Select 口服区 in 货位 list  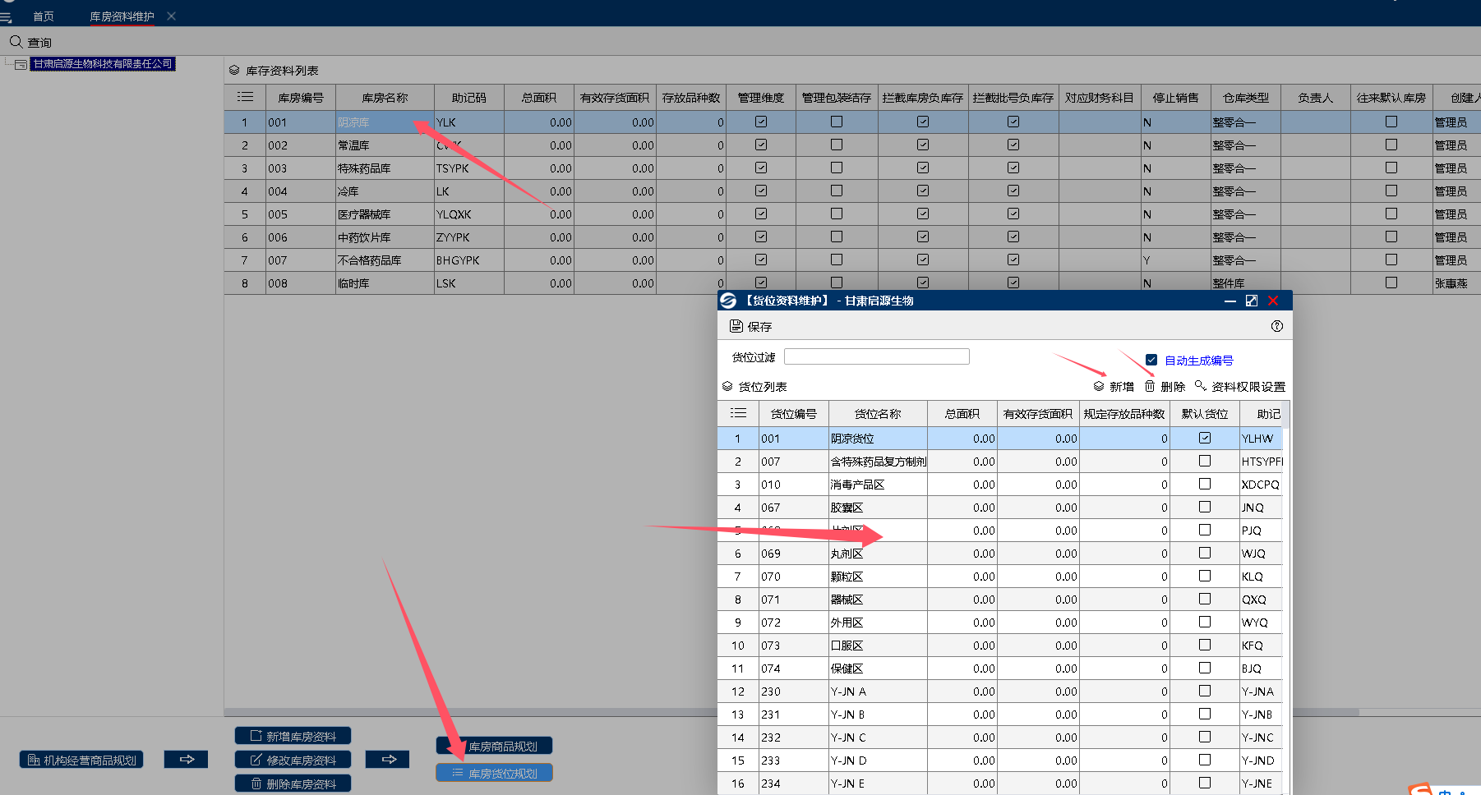(878, 646)
